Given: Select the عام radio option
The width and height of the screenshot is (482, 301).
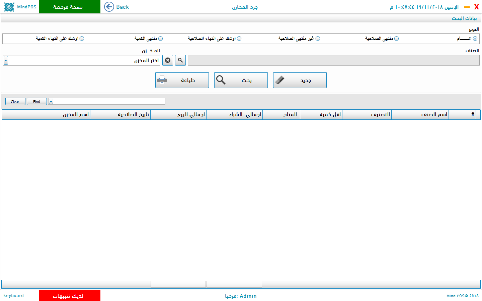Looking at the screenshot, I should point(475,39).
